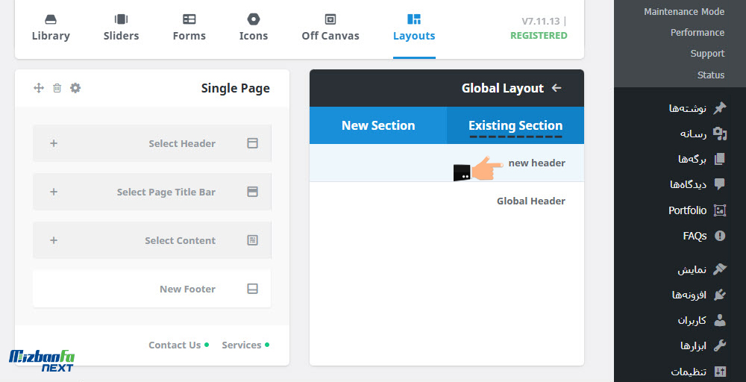This screenshot has width=746, height=382.
Task: Open the Support submenu item
Action: point(707,53)
